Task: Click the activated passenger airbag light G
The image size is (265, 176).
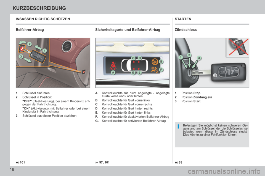Action: [155, 62]
